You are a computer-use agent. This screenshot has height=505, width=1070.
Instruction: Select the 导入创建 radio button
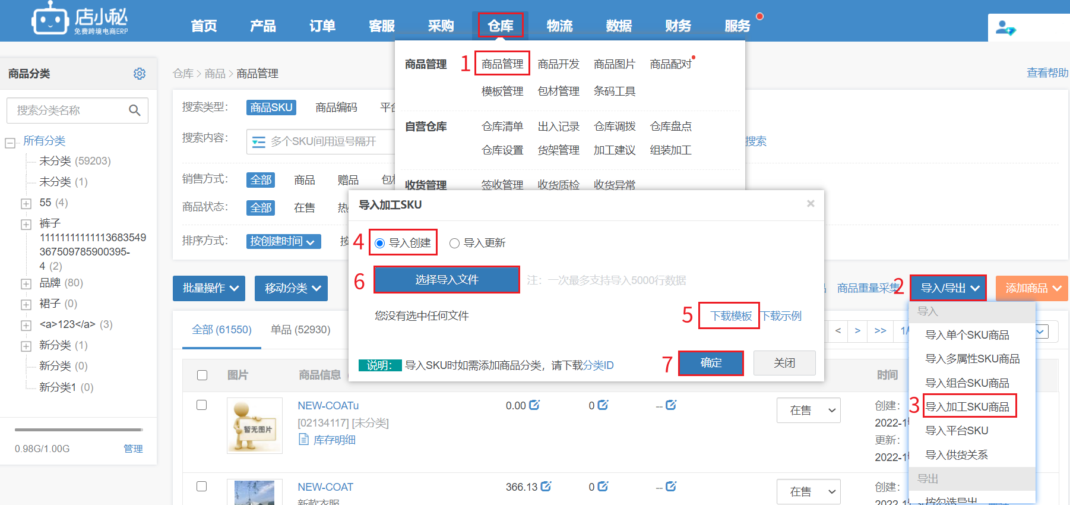coord(380,243)
